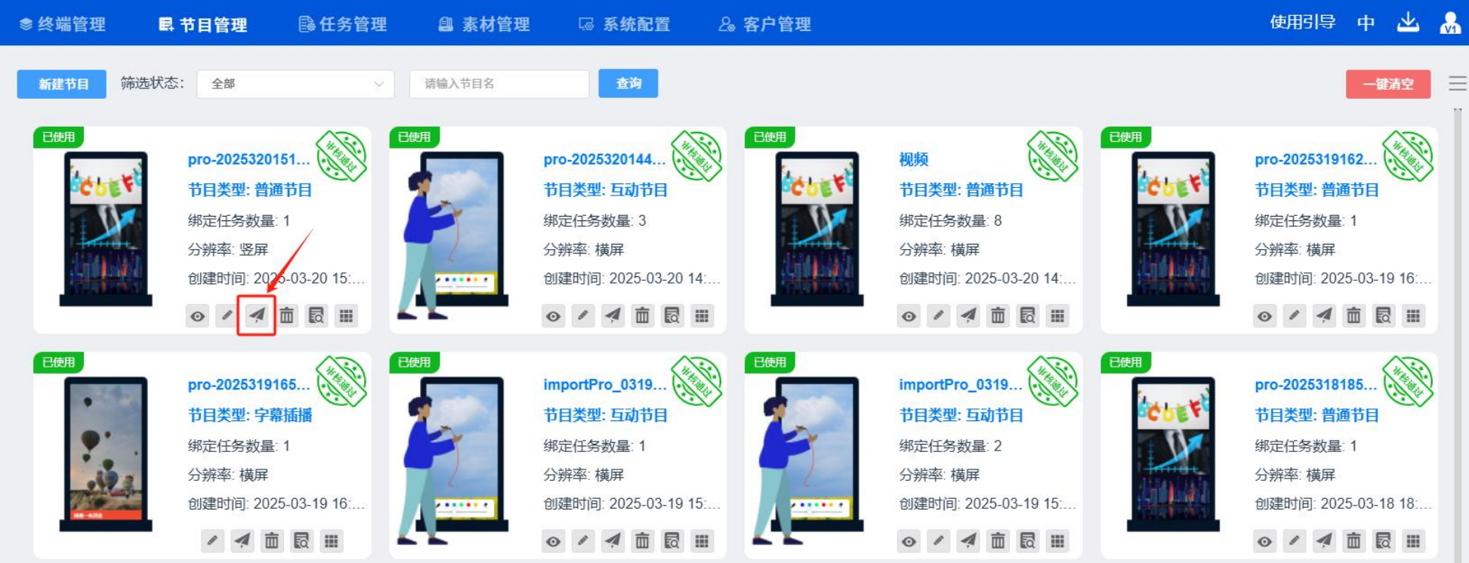Click edit pencil icon on 视频 card
Viewport: 1469px width, 563px height.
coord(938,315)
